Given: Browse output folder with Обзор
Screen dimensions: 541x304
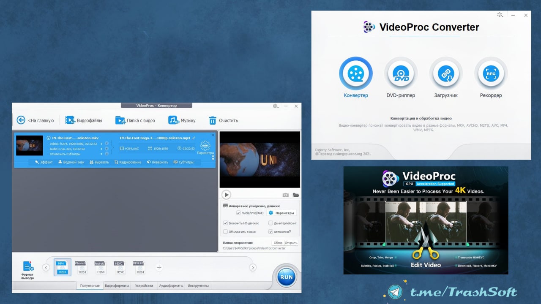Looking at the screenshot, I should [278, 243].
